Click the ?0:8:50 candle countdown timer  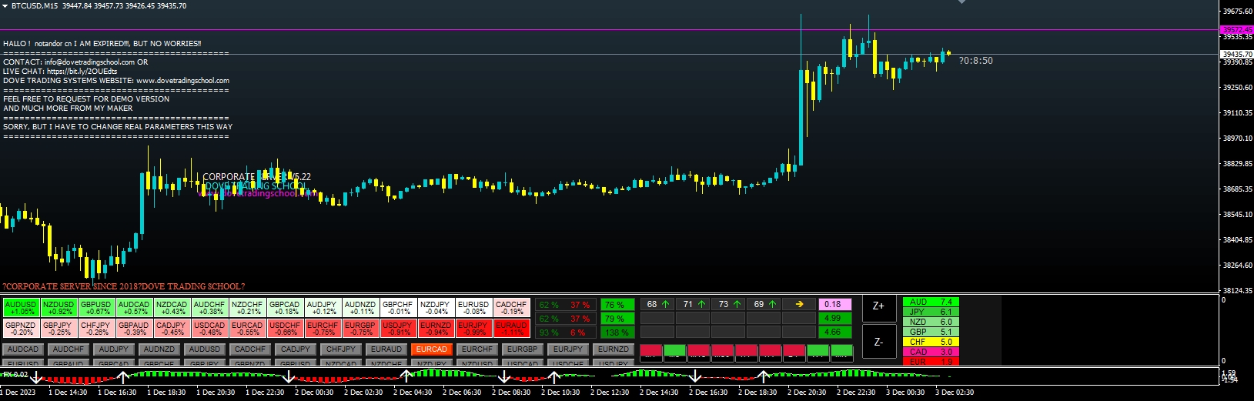(976, 61)
